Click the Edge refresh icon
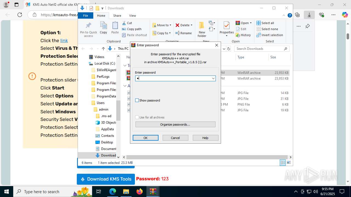Viewport: 351px width, 197px height. coord(20,15)
